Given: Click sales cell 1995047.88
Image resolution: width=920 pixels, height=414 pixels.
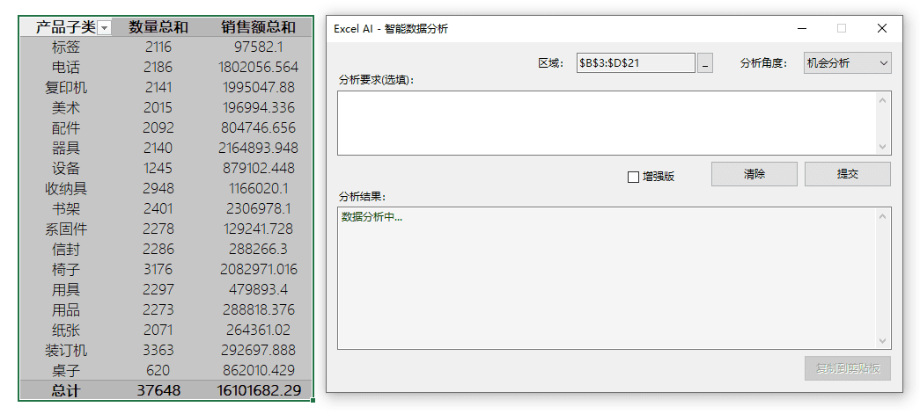Looking at the screenshot, I should pos(259,87).
